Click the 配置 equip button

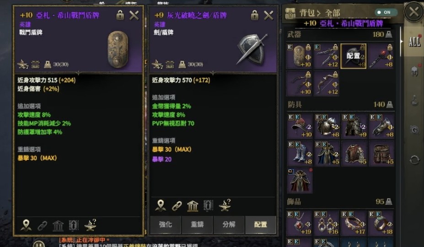click(x=261, y=224)
